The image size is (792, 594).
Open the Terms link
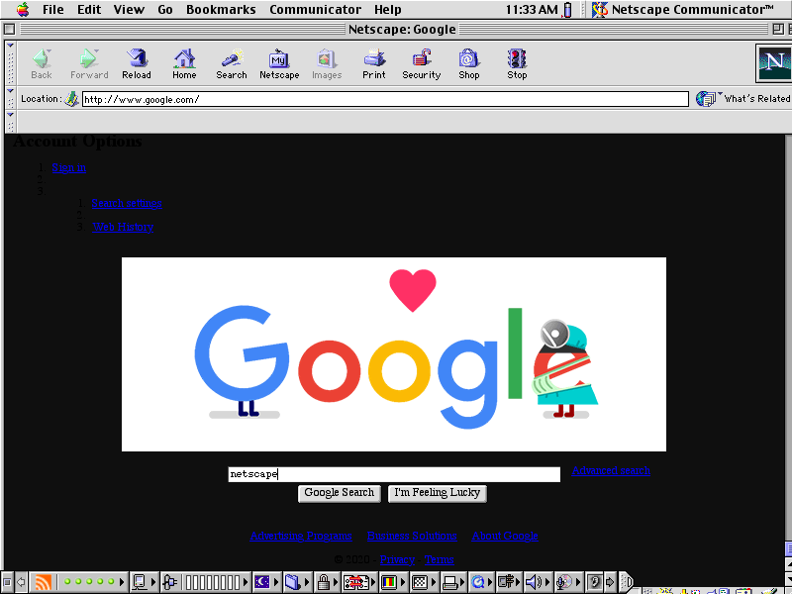coord(439,559)
